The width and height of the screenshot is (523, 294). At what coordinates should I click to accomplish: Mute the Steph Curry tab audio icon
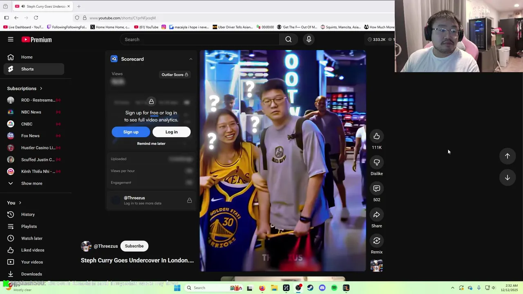(x=23, y=6)
